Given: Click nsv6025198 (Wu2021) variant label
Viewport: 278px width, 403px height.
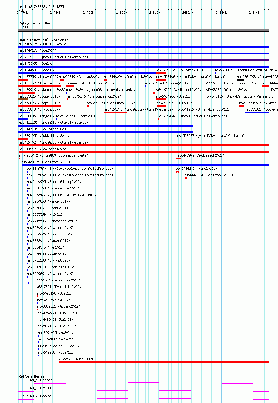Looking at the screenshot, I should pyautogui.click(x=55, y=293).
